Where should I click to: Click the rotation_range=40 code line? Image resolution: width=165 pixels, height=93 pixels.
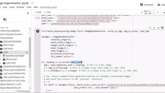point(61,40)
